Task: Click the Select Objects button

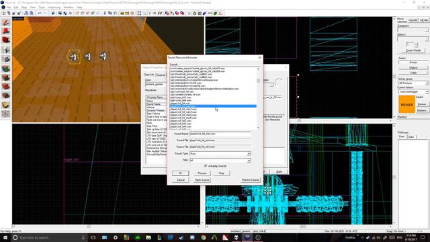Action: [413, 67]
